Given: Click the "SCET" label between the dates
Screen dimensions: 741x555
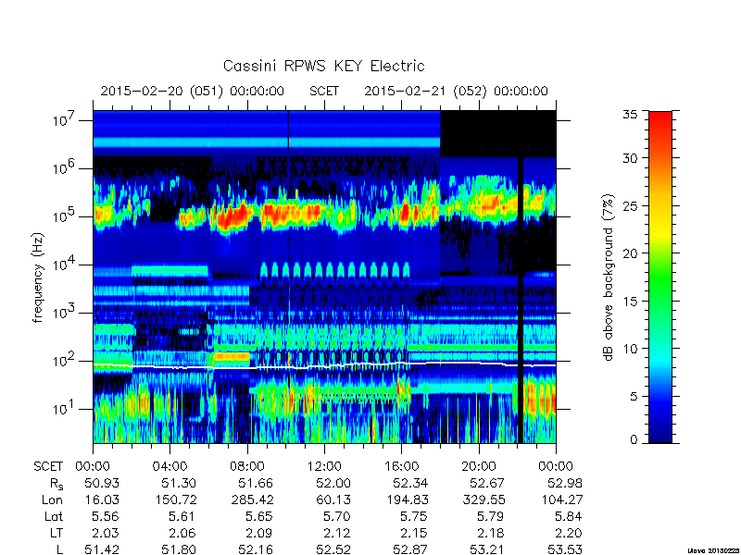Looking at the screenshot, I should click(324, 91).
